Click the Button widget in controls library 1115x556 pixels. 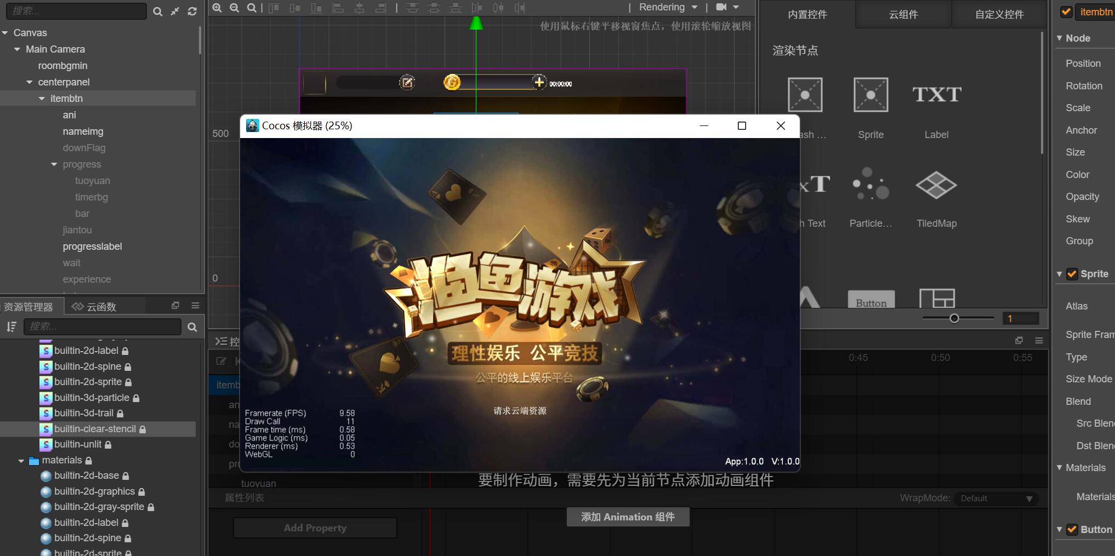871,300
